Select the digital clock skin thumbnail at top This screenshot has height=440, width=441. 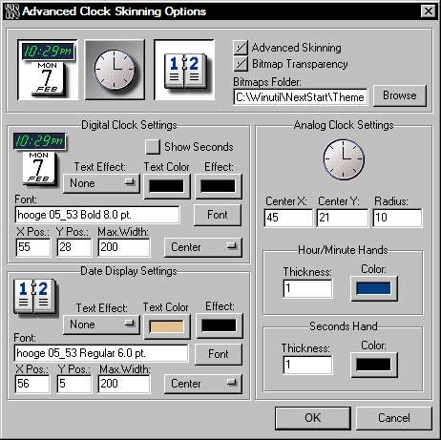point(48,70)
